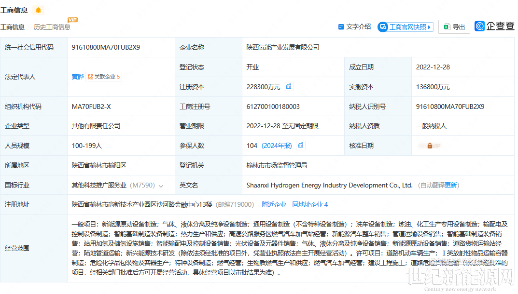
Task: Click the trend chart icon beside 2024年报
Action: click(x=300, y=145)
